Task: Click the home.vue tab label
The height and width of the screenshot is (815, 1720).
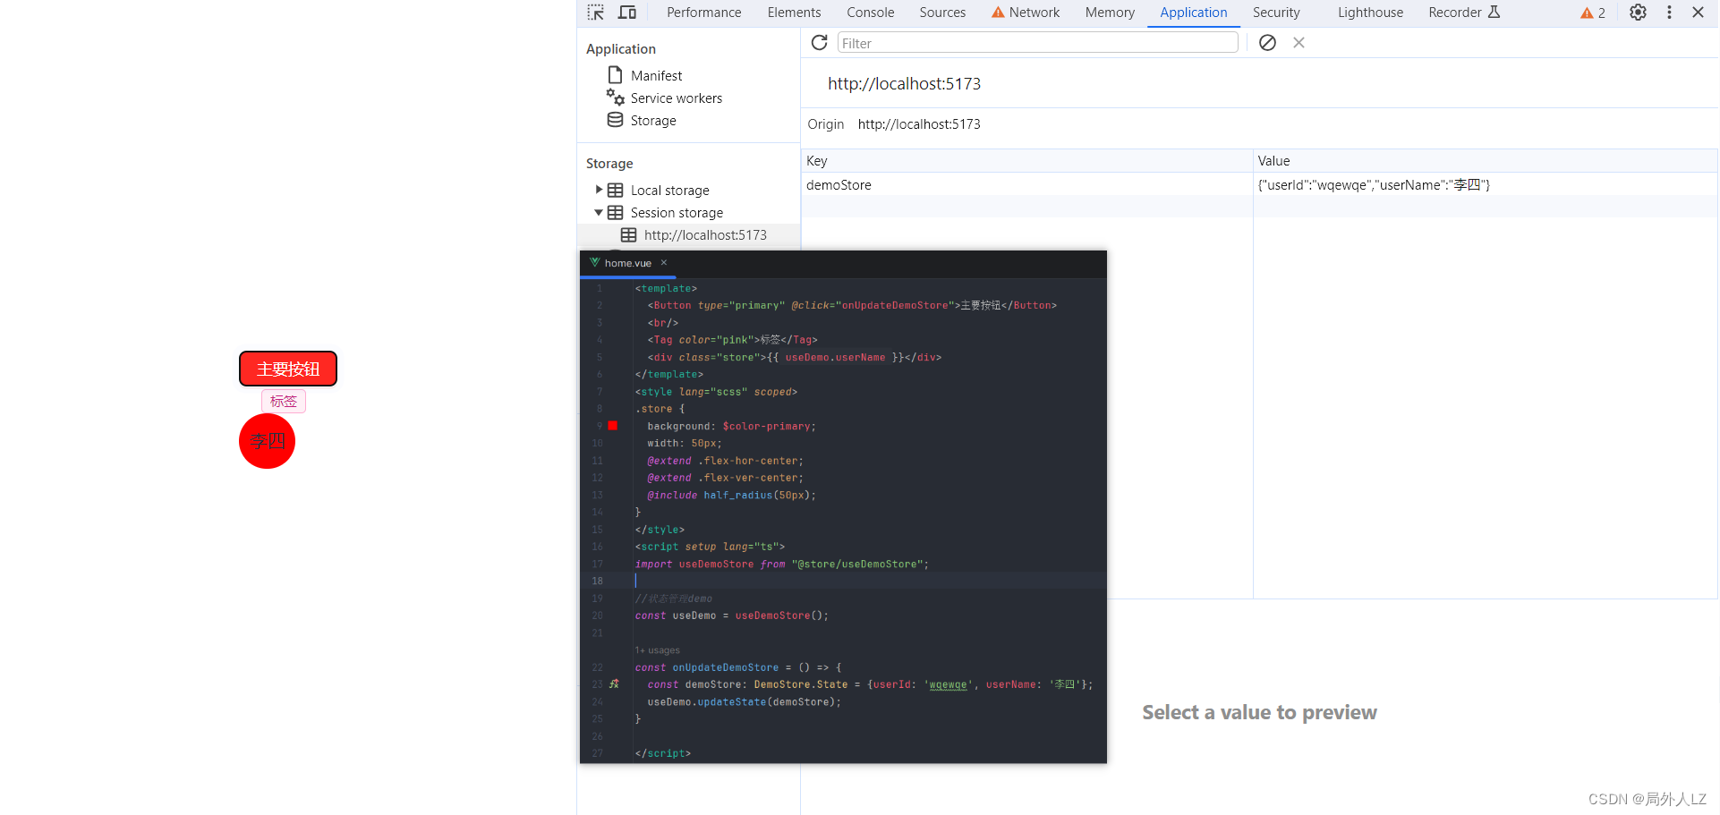Action: 628,263
